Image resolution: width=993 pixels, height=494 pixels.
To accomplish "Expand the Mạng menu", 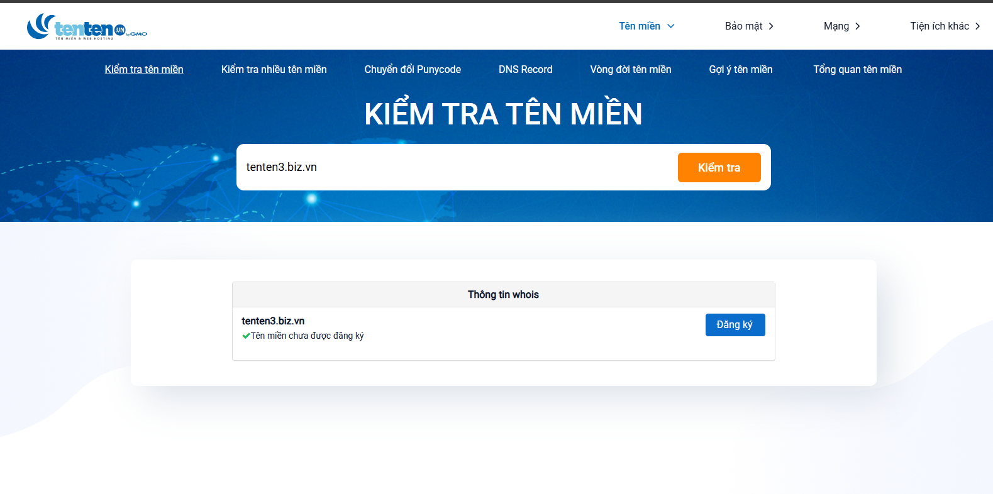I will click(x=841, y=26).
